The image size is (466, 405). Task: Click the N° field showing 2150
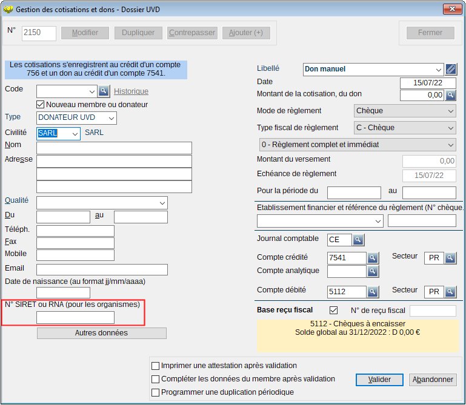pos(39,33)
